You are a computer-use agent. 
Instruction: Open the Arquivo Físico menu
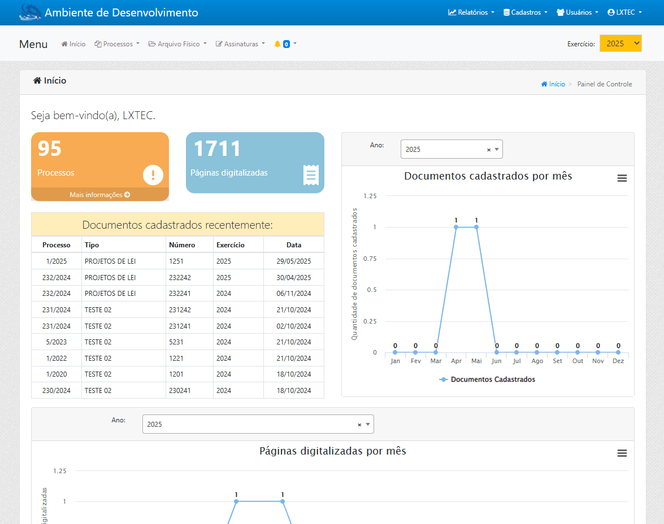click(x=177, y=44)
